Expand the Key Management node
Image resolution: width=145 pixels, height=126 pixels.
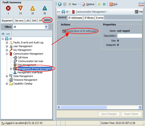point(7,50)
